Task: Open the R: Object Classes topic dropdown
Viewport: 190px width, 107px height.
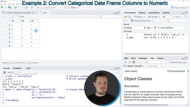Action: tap(134, 66)
